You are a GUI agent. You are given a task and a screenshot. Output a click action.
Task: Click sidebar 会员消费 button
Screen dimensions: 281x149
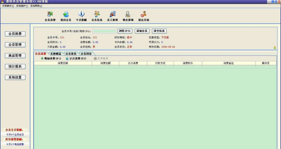coord(15,34)
